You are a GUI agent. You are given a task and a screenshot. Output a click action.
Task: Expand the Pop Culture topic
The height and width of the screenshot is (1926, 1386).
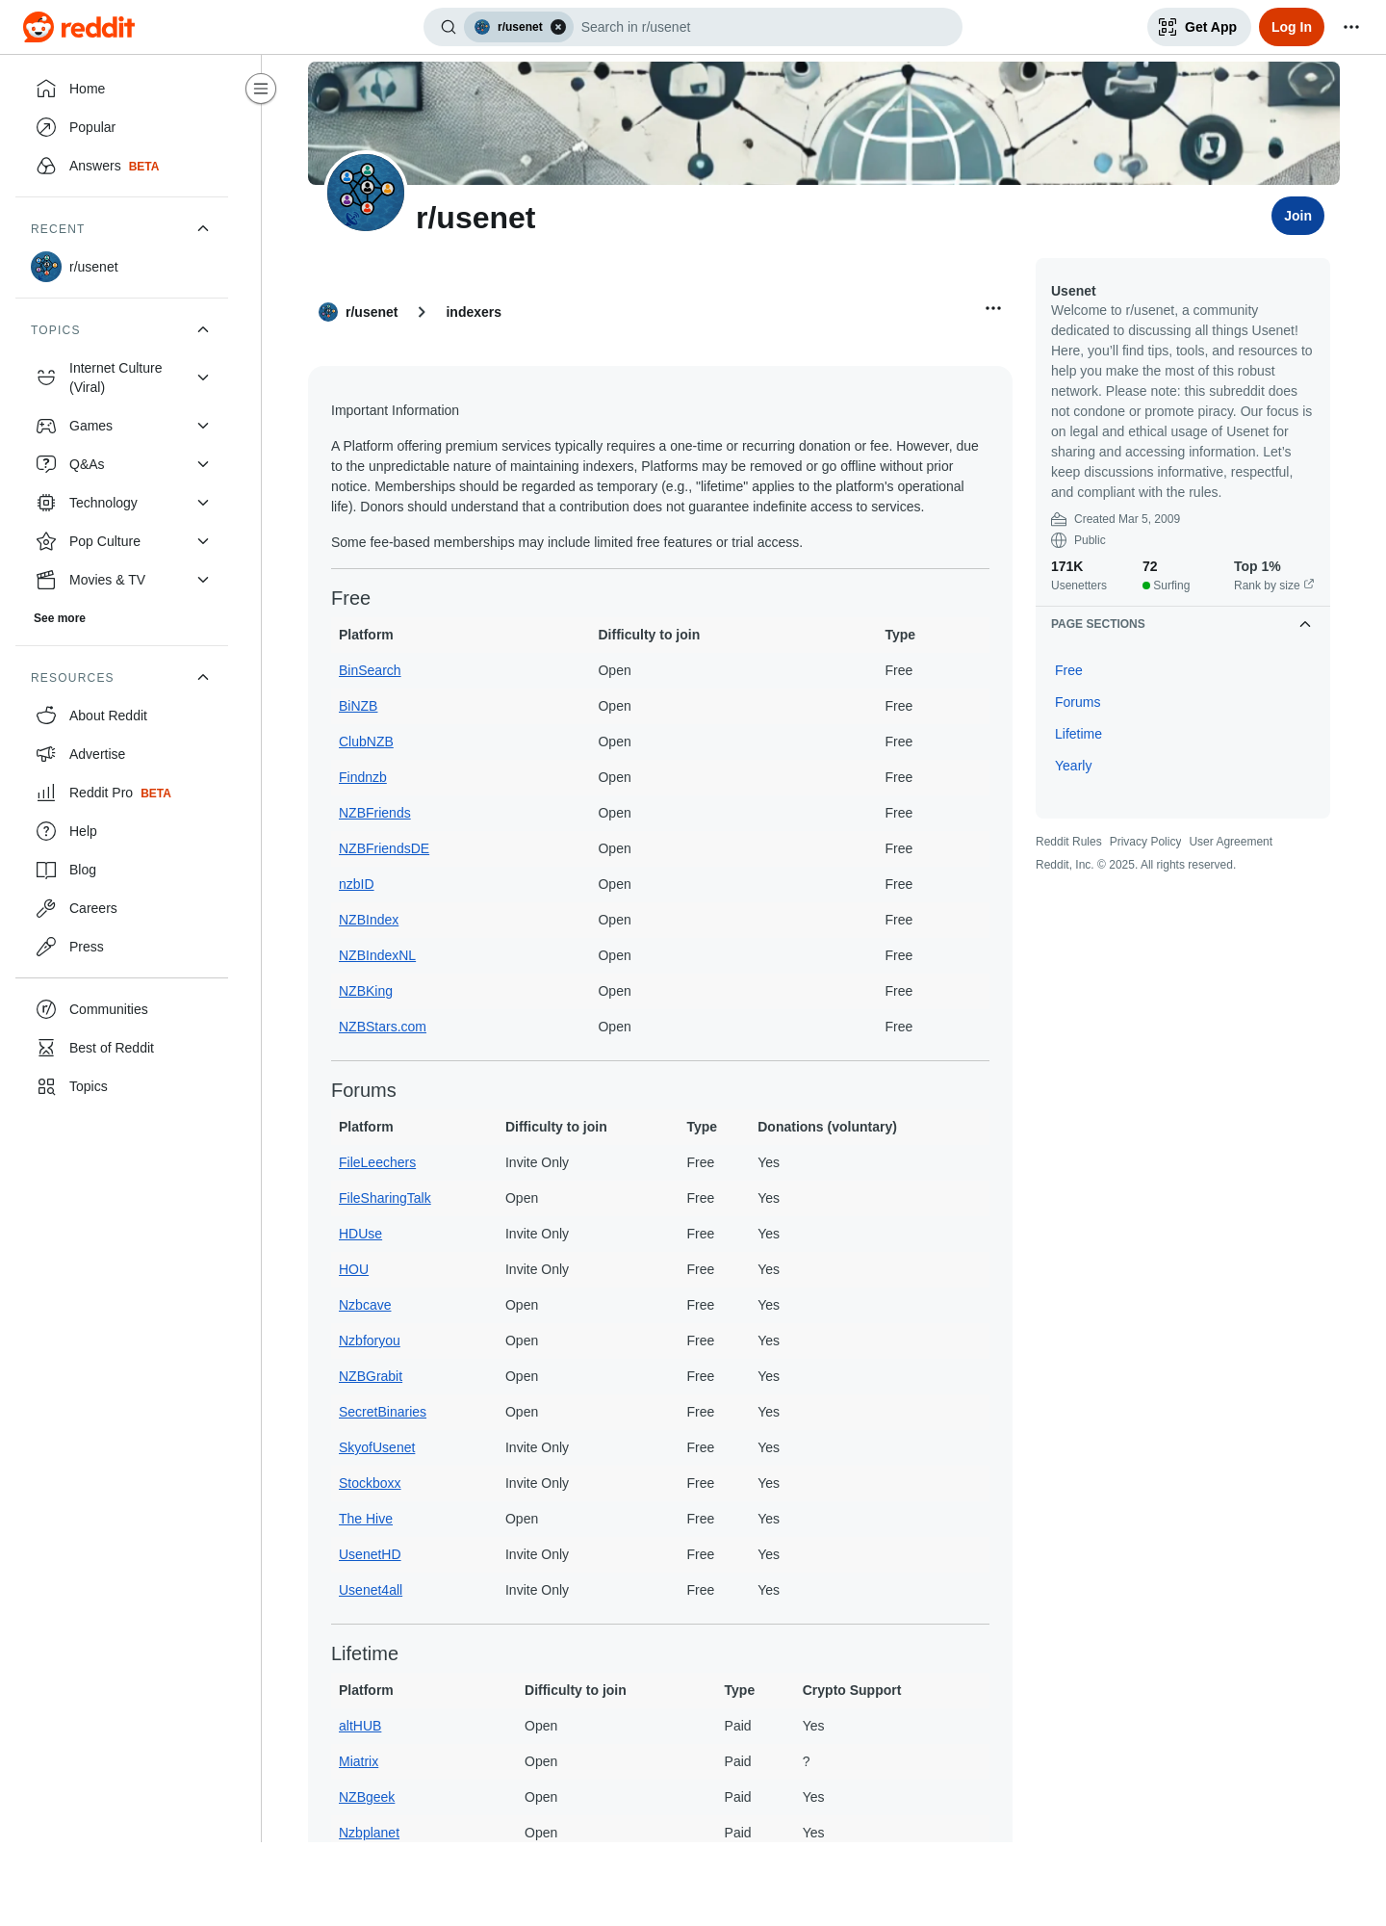click(203, 541)
